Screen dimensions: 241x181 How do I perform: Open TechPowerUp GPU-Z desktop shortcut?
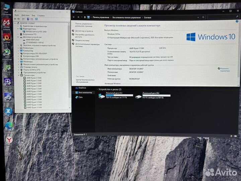click(7, 69)
